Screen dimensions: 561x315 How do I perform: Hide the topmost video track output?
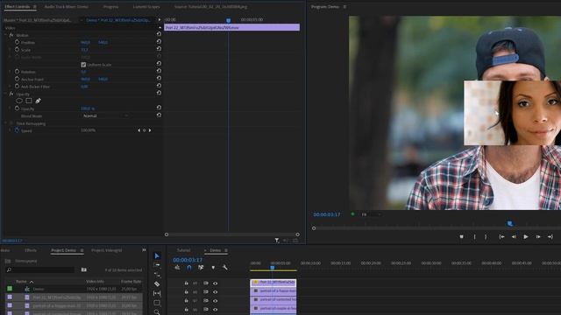pos(216,283)
